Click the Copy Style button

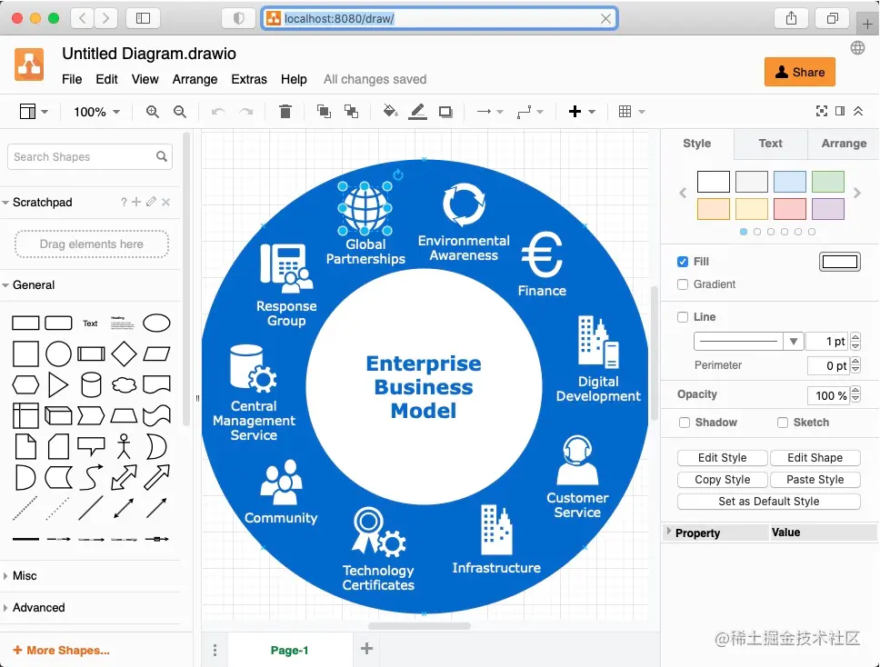pos(723,480)
